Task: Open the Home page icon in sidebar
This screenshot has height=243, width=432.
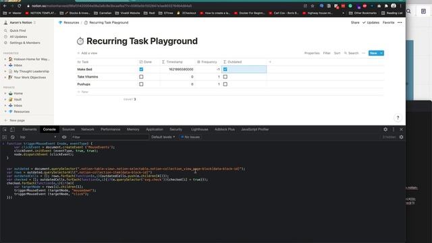Action: click(11, 93)
